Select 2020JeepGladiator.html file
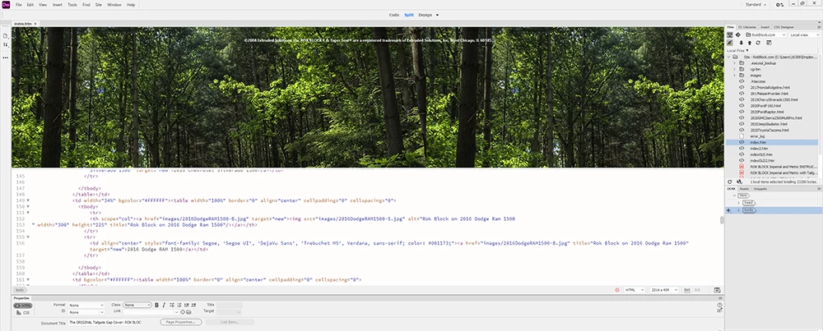The height and width of the screenshot is (331, 823). click(x=769, y=124)
